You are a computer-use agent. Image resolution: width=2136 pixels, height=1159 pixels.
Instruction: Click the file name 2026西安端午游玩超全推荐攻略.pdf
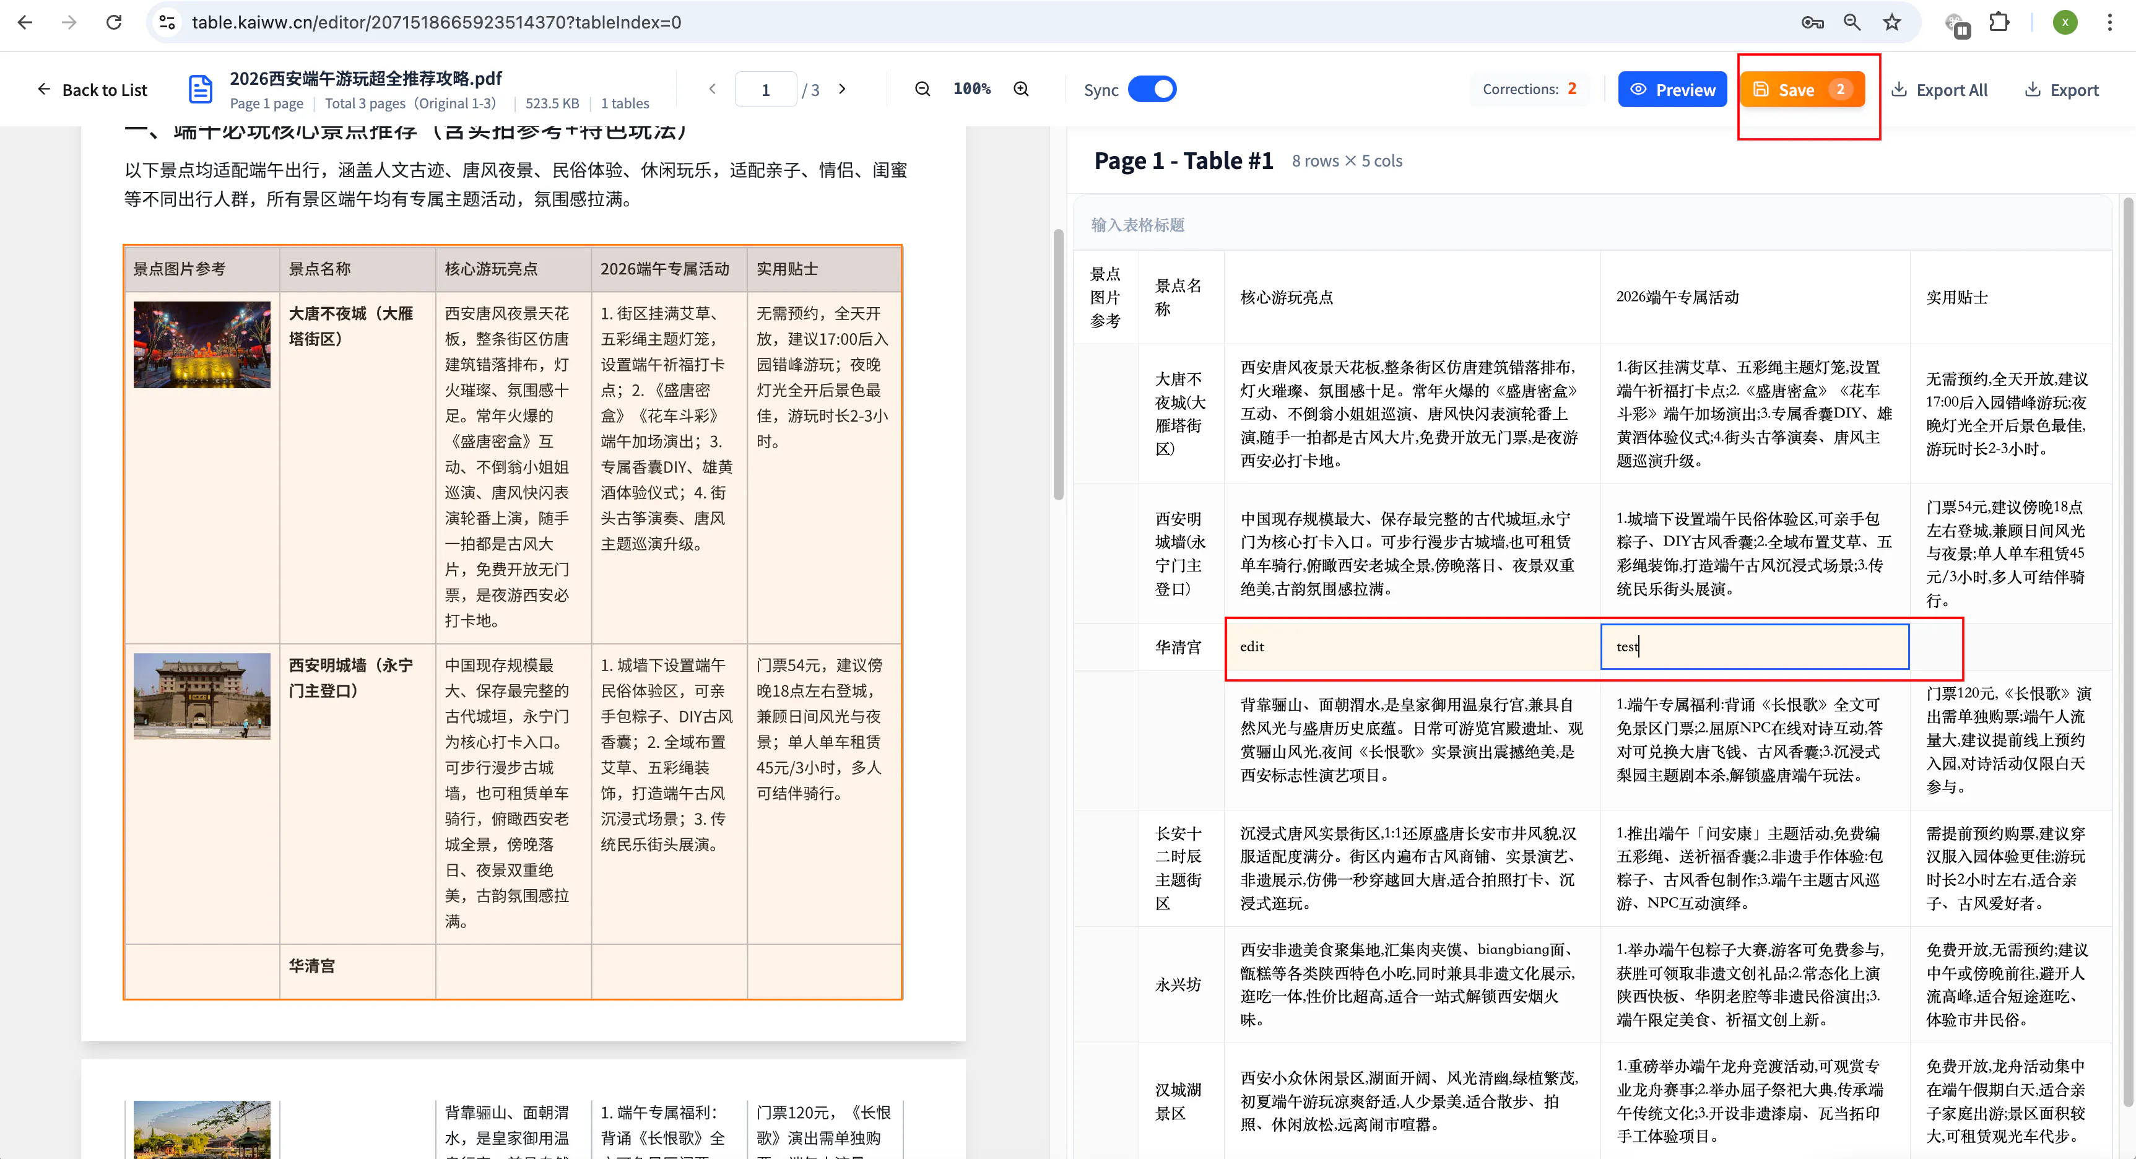tap(366, 78)
